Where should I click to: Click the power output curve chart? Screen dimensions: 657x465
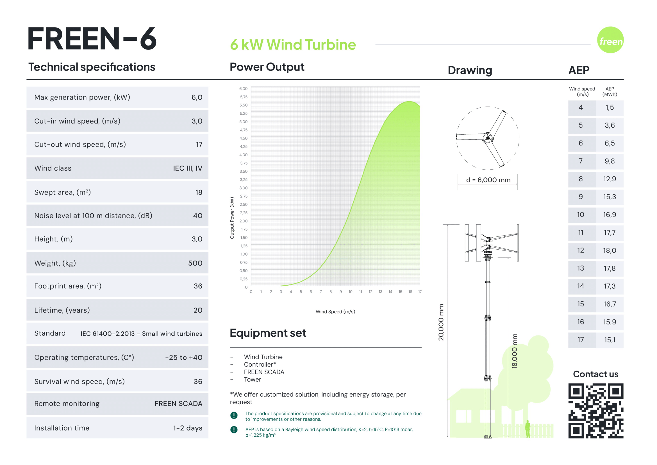[335, 186]
